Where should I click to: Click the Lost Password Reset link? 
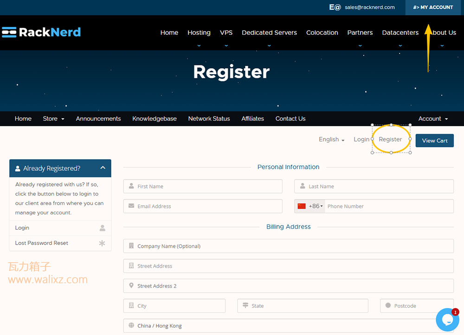[41, 243]
